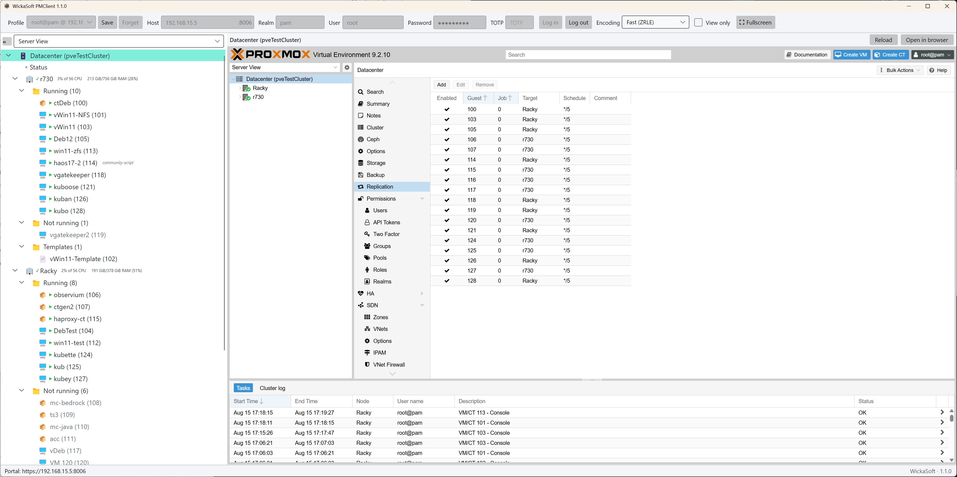The width and height of the screenshot is (957, 477).
Task: Click the Users person icon
Action: pyautogui.click(x=367, y=210)
